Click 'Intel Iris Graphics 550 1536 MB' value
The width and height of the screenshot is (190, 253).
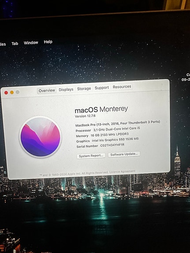coord(115,140)
